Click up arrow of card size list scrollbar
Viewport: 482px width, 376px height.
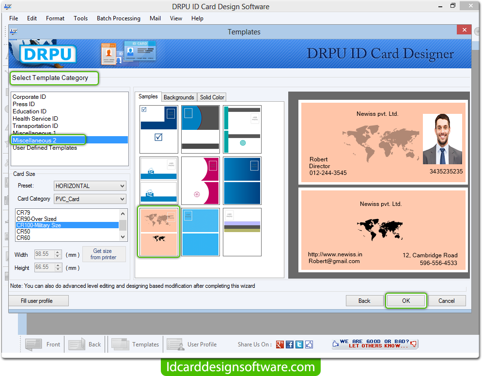click(x=123, y=213)
